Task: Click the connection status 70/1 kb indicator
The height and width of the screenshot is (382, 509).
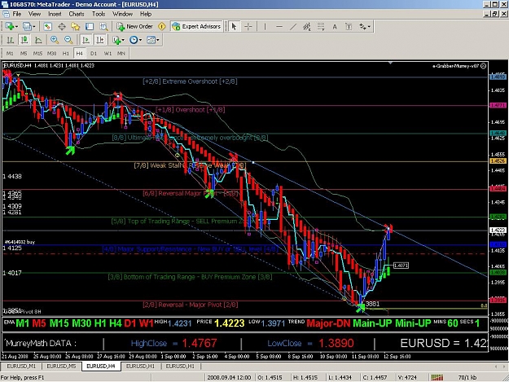Action: [467, 377]
